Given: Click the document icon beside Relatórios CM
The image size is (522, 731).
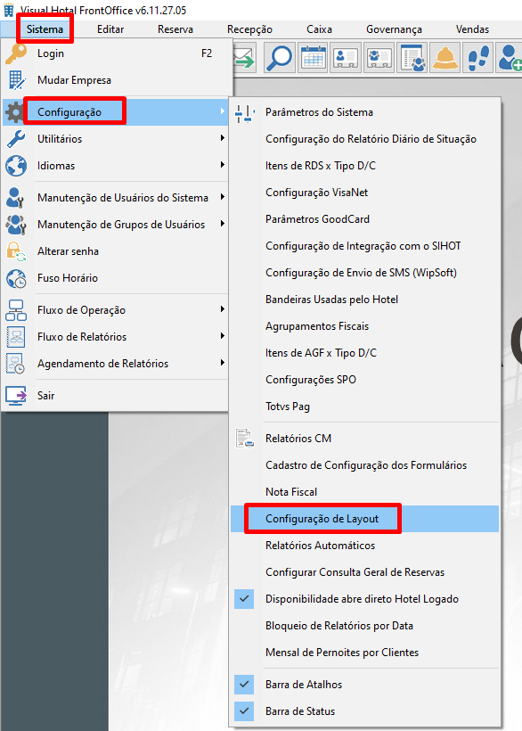Looking at the screenshot, I should click(244, 439).
